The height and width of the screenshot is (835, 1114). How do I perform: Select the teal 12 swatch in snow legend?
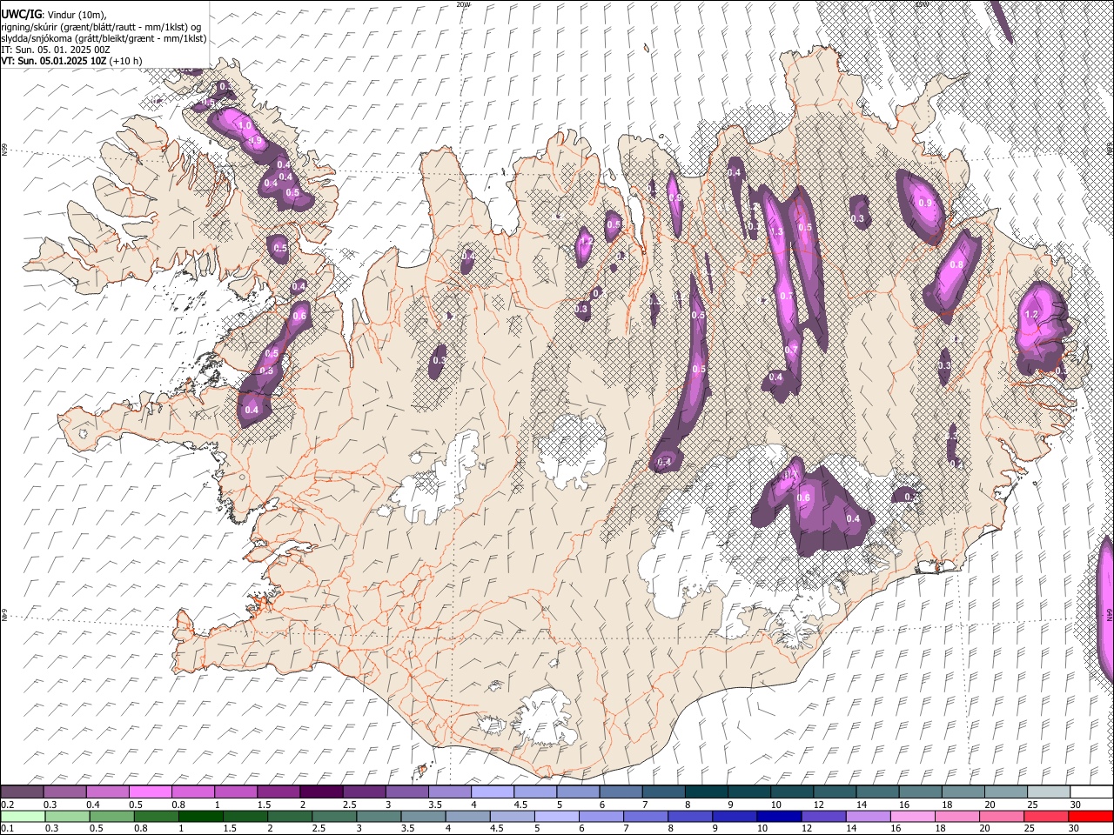click(835, 792)
